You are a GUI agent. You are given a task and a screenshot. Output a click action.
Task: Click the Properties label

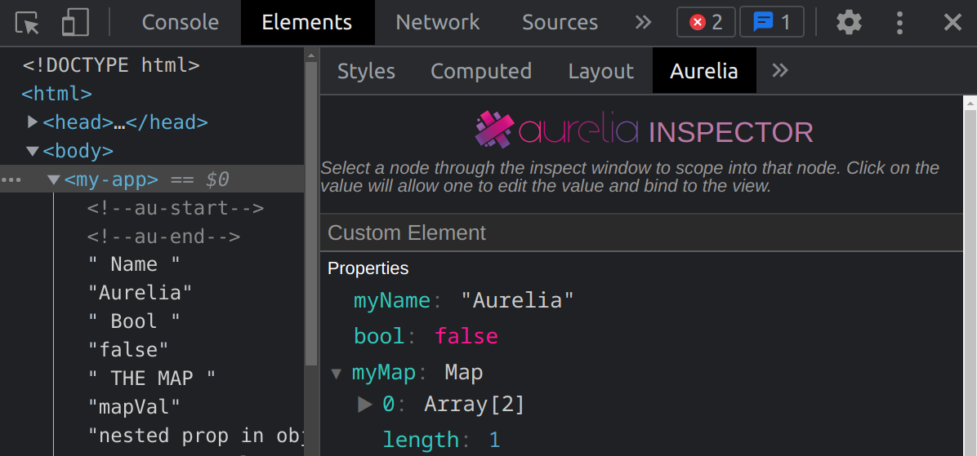[x=368, y=268]
